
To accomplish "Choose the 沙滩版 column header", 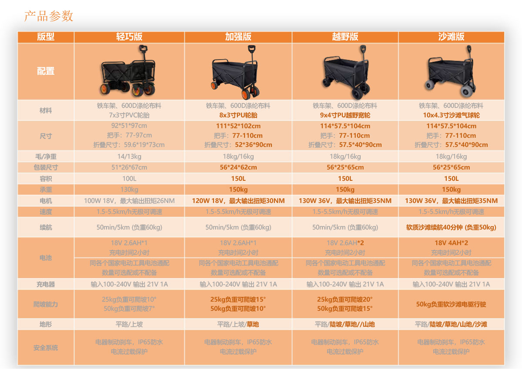I will click(451, 37).
